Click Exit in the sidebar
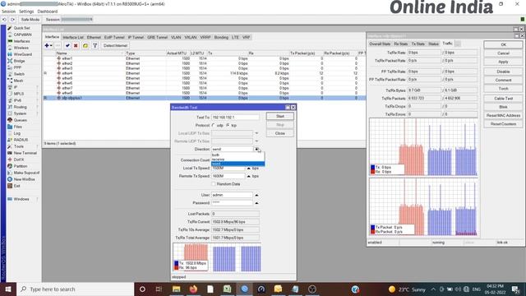The image size is (526, 296). pos(16,186)
